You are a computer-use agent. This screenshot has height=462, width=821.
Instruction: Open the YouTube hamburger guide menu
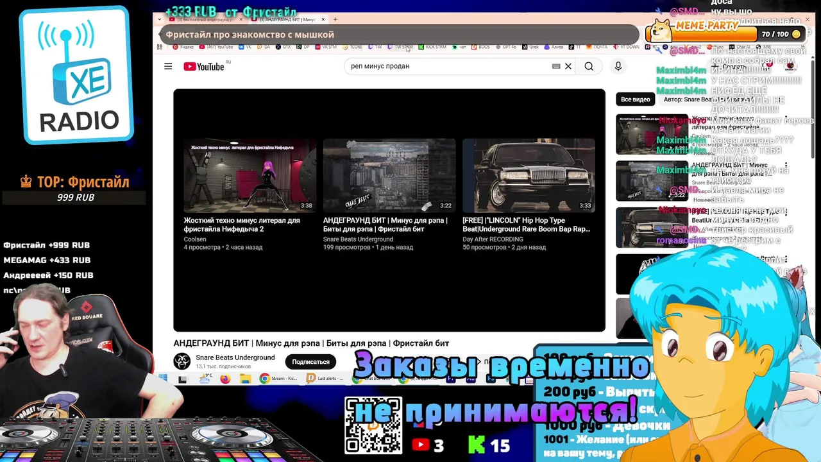click(x=168, y=66)
